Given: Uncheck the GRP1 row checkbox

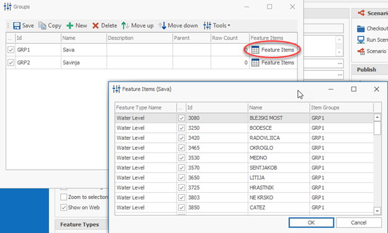Looking at the screenshot, I should 11,50.
